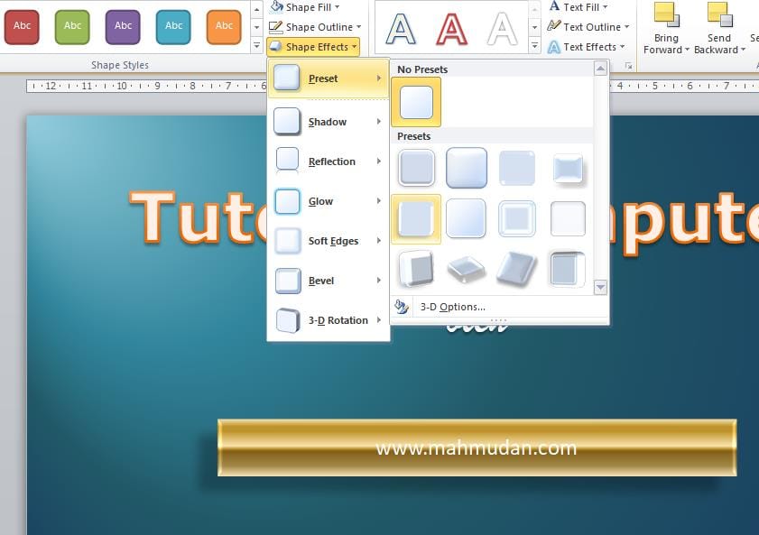Expand the Shape Fill dropdown

338,7
